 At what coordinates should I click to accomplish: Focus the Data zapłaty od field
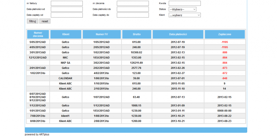(67, 15)
